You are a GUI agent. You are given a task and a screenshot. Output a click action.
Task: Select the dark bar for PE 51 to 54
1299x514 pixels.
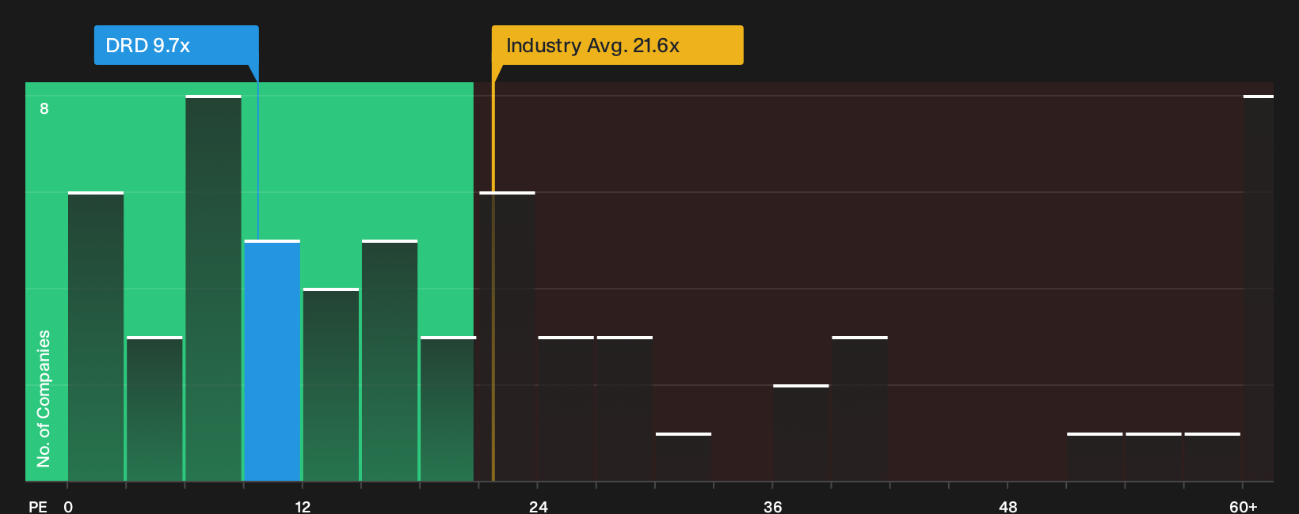coord(1095,457)
